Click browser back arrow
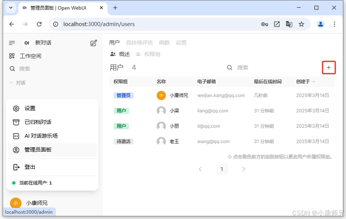 coord(12,24)
